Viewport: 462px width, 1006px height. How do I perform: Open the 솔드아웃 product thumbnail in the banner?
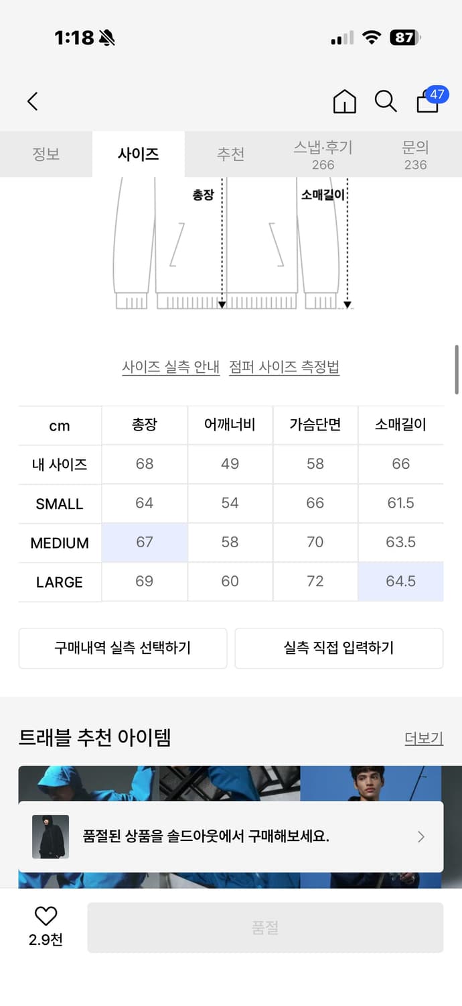click(x=50, y=837)
